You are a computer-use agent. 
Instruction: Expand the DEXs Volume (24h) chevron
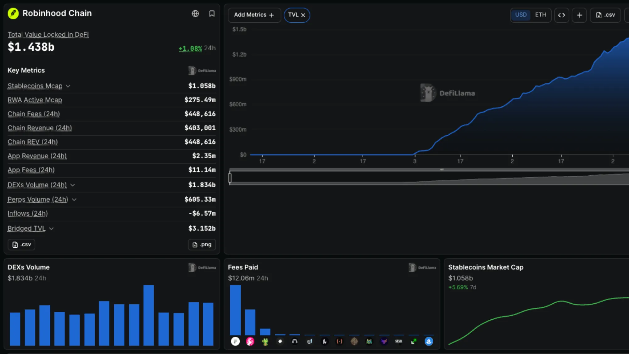click(x=73, y=185)
